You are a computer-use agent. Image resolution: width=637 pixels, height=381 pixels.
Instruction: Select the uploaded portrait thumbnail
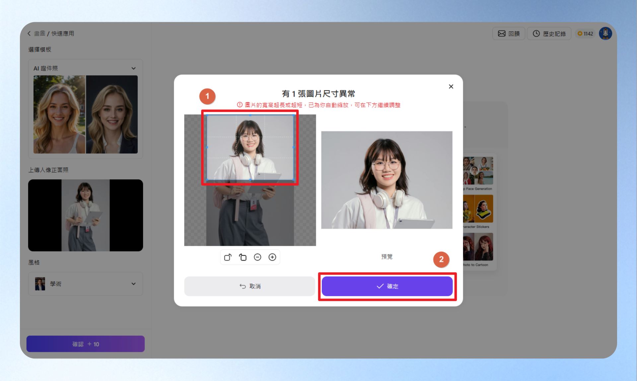86,215
